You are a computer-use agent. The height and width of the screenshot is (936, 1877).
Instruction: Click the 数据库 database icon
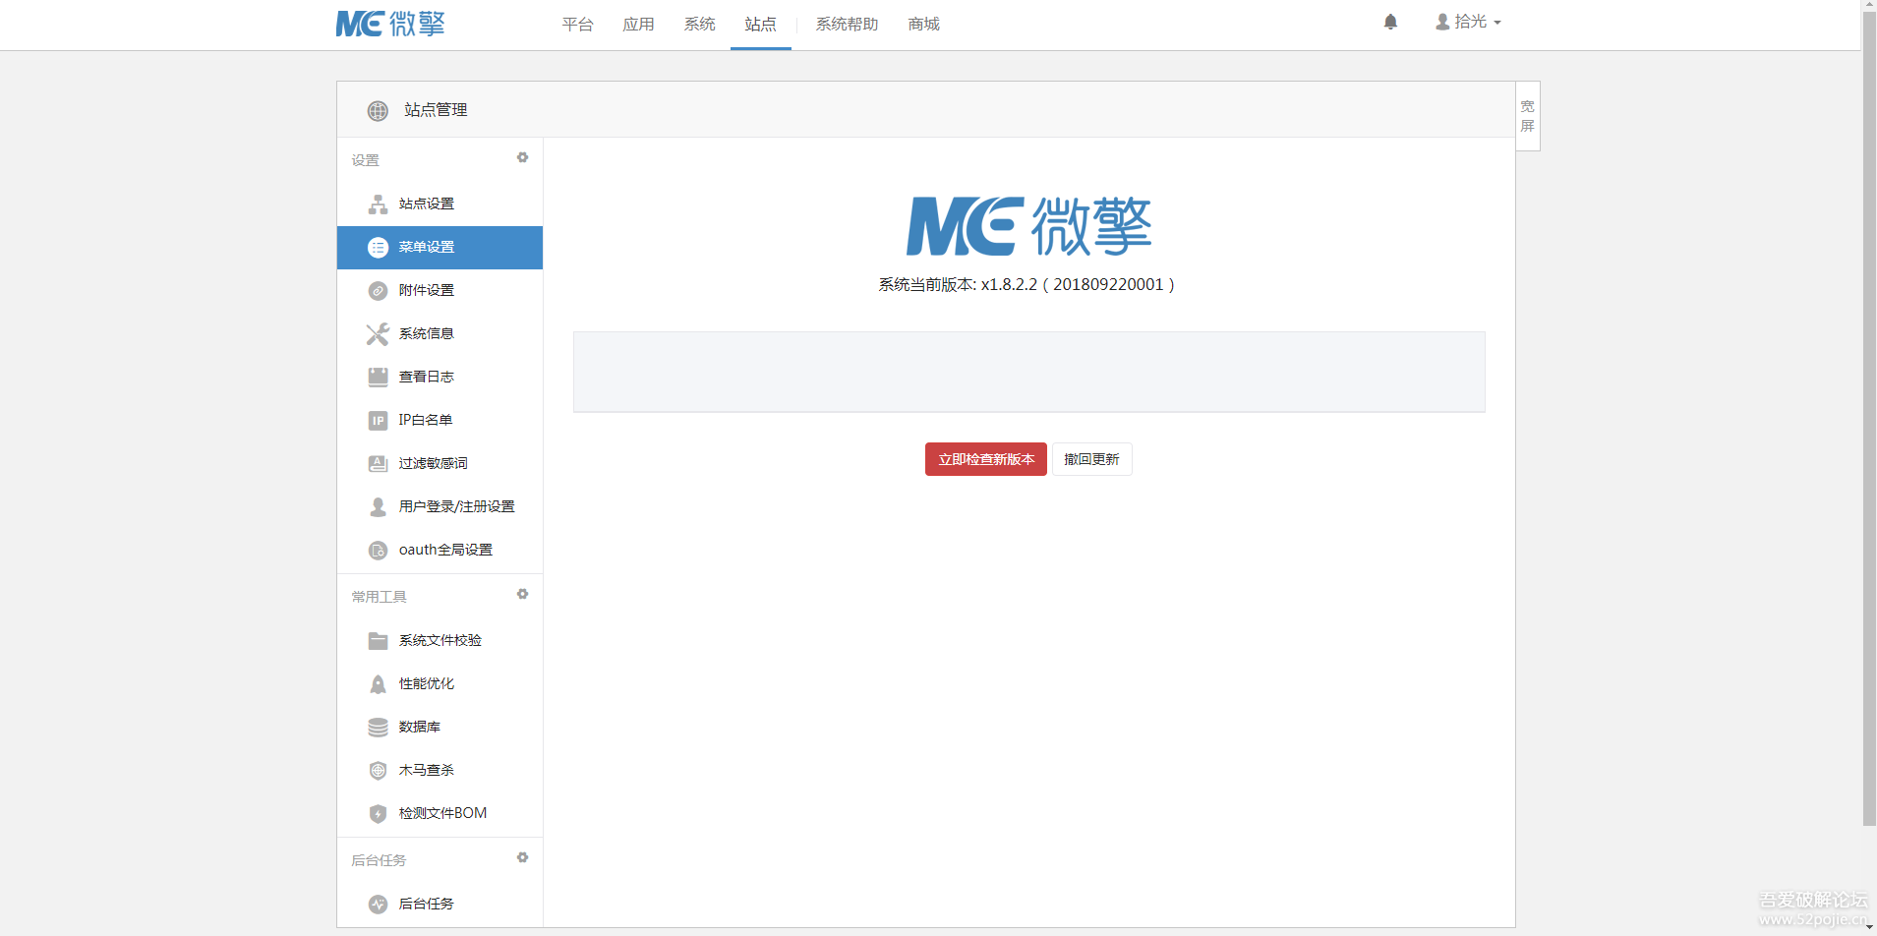click(x=378, y=728)
